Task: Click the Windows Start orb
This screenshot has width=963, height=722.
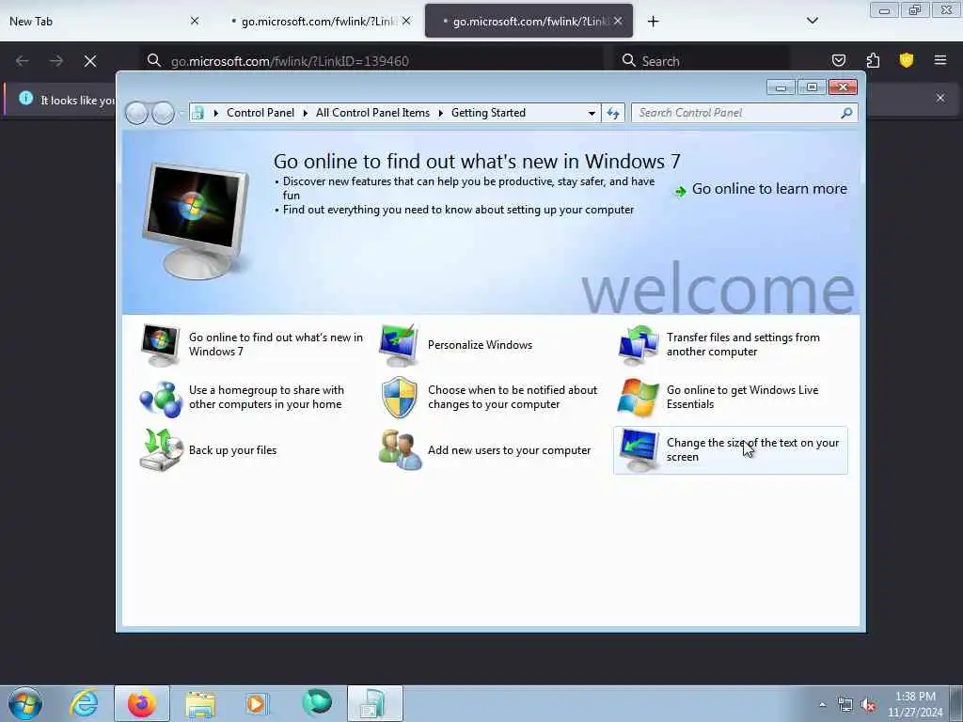Action: tap(25, 703)
